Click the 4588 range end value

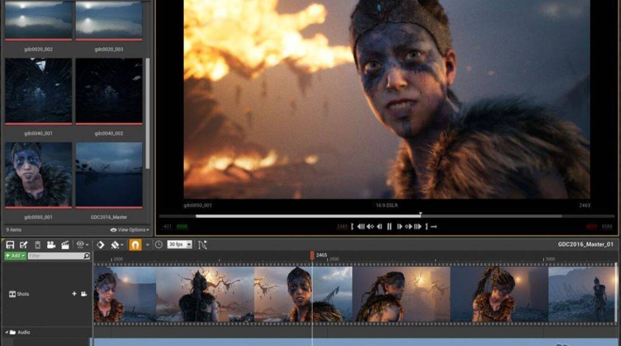(607, 226)
